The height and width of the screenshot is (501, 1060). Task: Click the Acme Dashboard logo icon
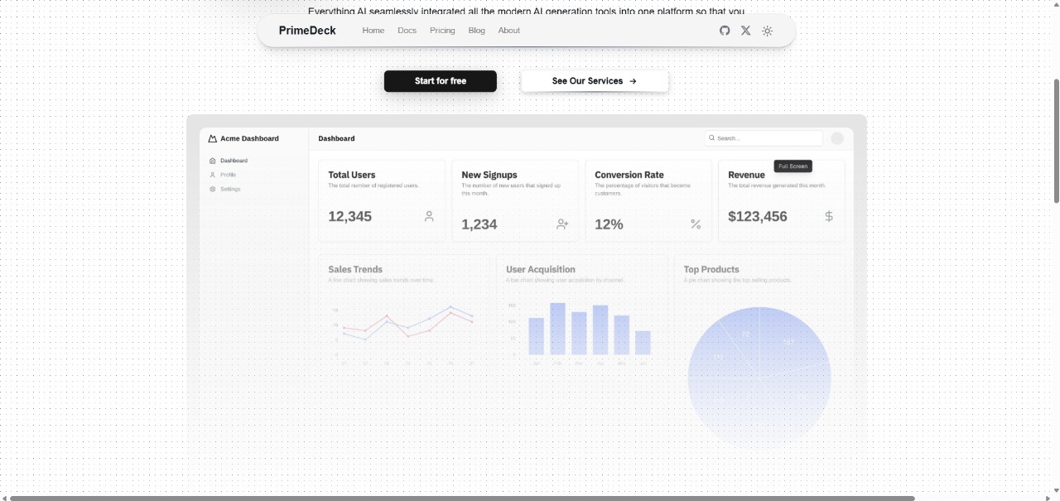(x=213, y=138)
